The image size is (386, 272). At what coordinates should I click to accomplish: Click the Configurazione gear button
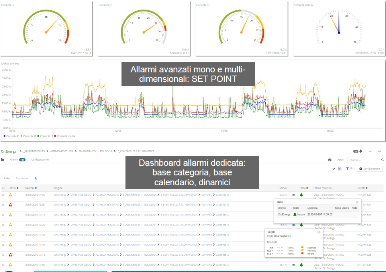tap(370, 169)
